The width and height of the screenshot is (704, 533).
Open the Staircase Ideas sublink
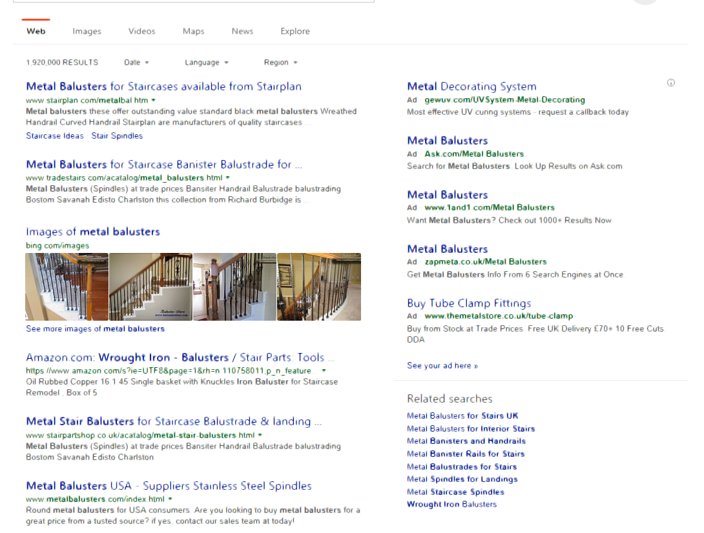pos(55,136)
